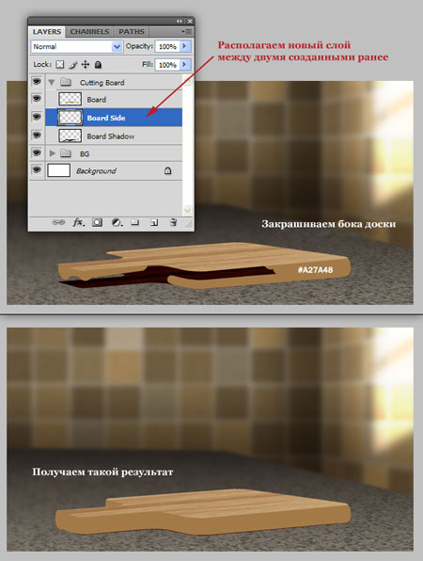Hide the Board layer
423x561 pixels.
[x=37, y=98]
